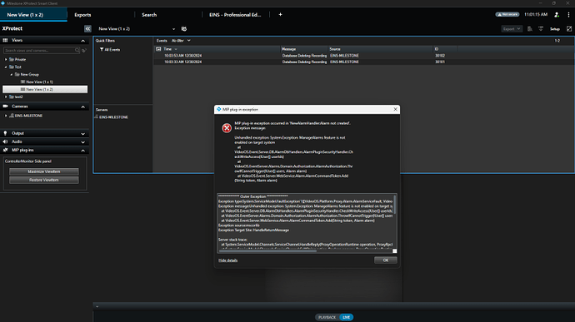Expand EINS-MILESTONE under Cameras
The height and width of the screenshot is (322, 575).
6,116
